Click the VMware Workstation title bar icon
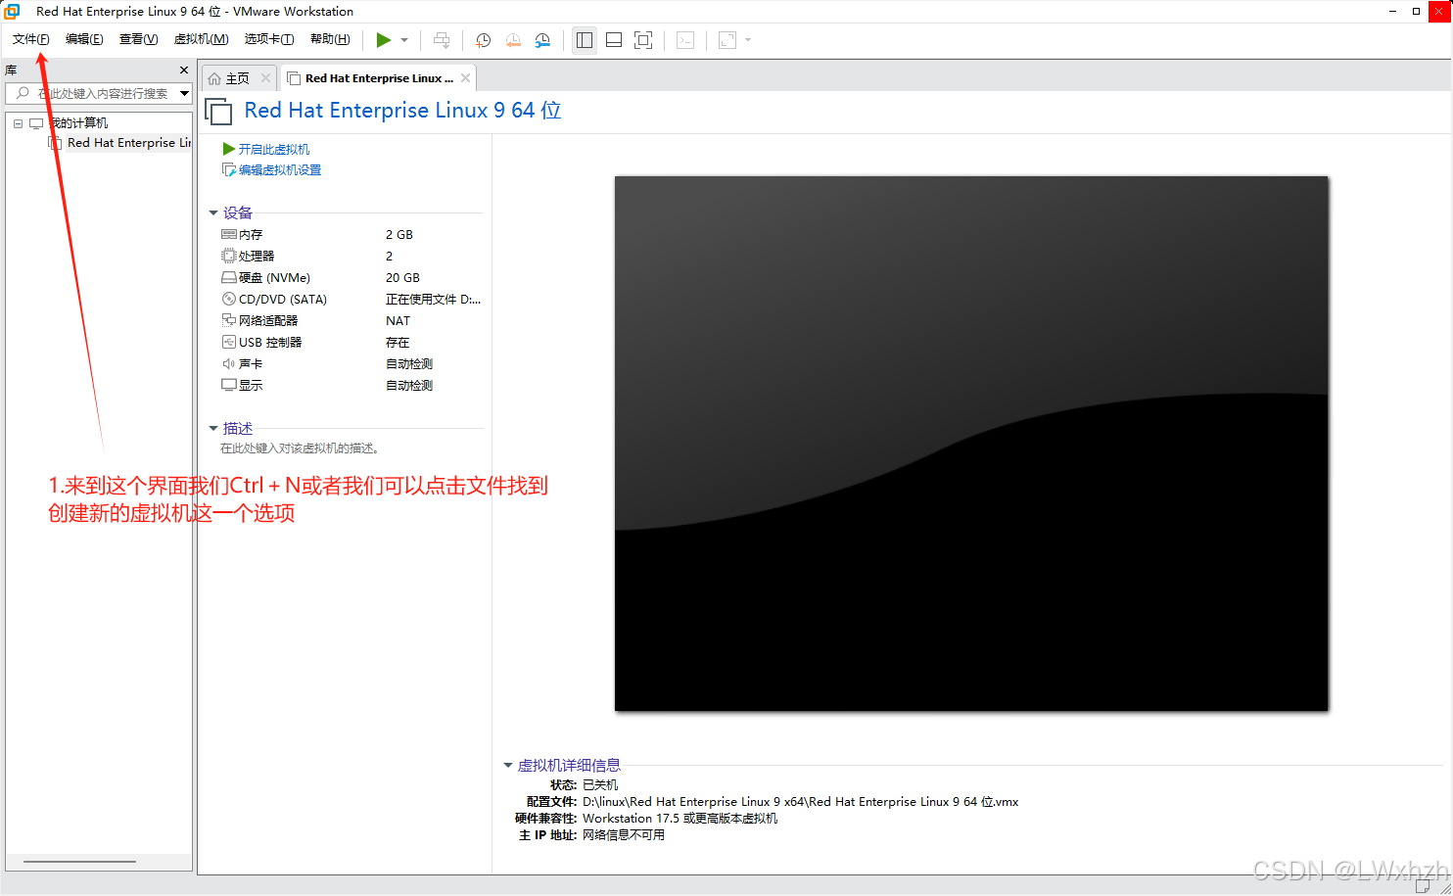The width and height of the screenshot is (1453, 896). pos(13,12)
